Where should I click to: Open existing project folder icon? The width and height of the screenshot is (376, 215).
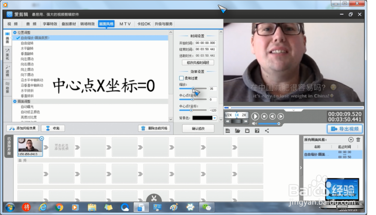tap(237, 131)
